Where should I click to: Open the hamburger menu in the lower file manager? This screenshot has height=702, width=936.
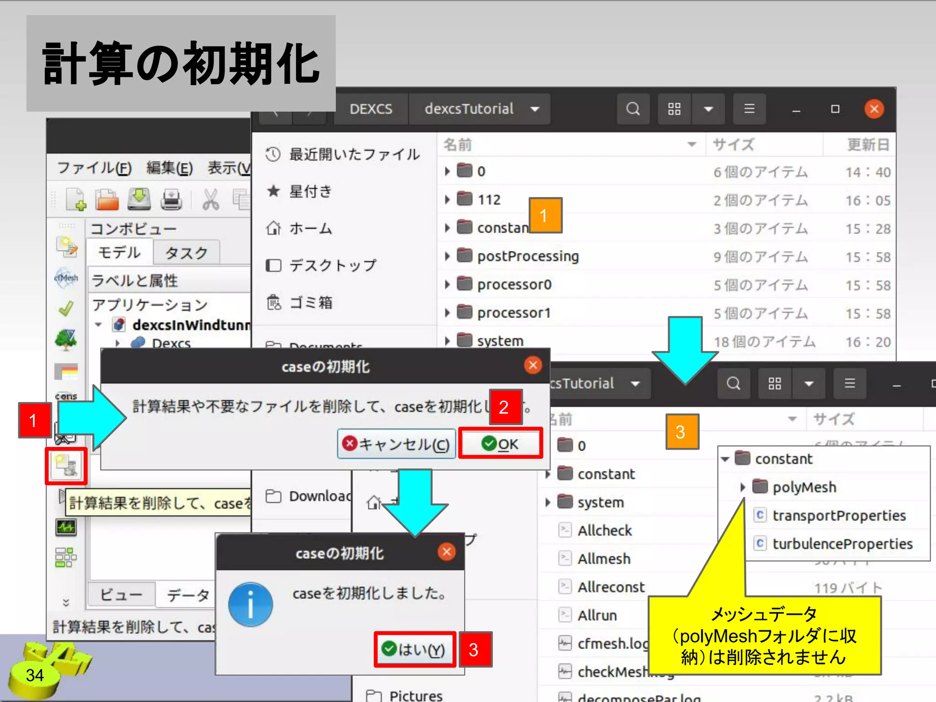point(850,383)
